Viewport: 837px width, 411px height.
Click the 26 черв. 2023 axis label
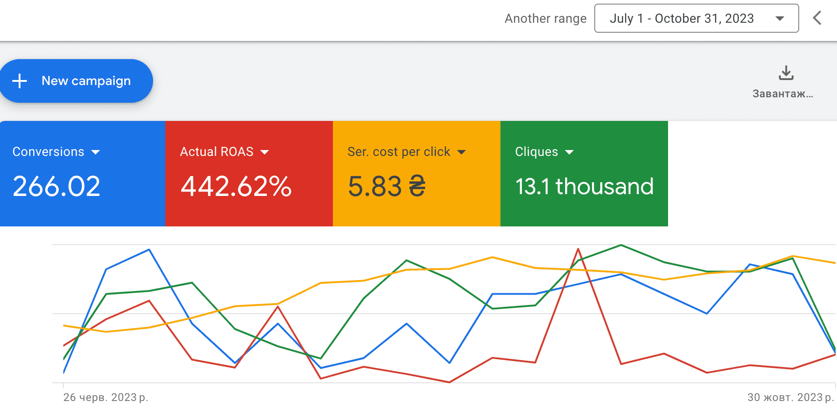[106, 397]
